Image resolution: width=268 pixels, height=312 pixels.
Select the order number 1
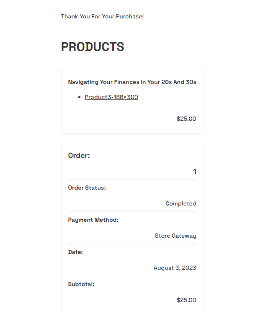(194, 171)
